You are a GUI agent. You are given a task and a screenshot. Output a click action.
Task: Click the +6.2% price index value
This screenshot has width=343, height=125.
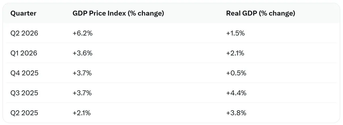click(83, 33)
